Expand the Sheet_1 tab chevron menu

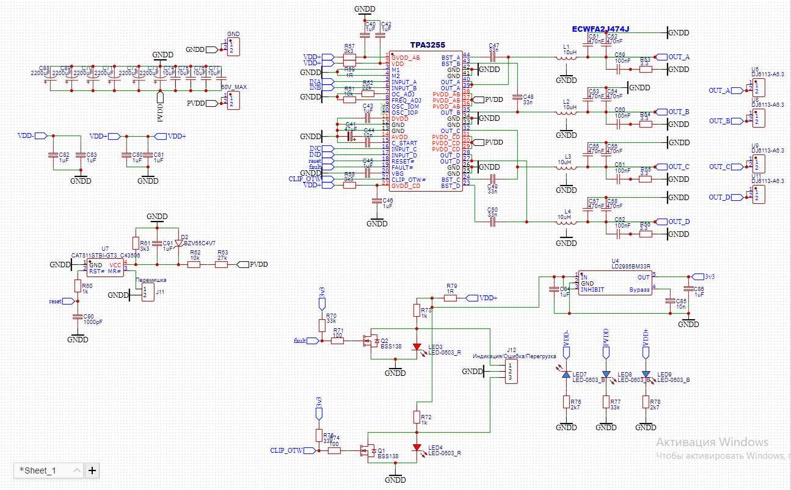76,470
